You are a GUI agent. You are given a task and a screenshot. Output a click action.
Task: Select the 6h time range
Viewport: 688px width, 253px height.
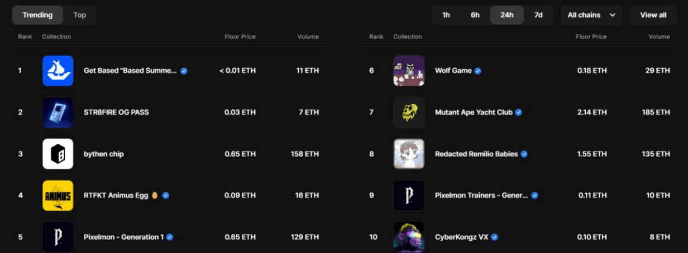(475, 15)
